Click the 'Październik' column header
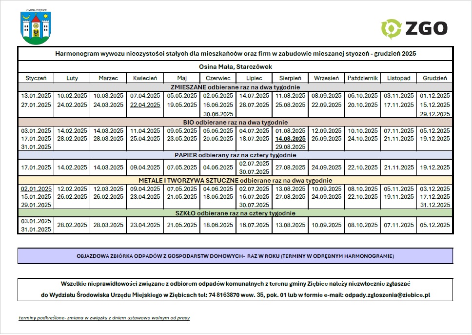This screenshot has width=472, height=335. [362, 78]
